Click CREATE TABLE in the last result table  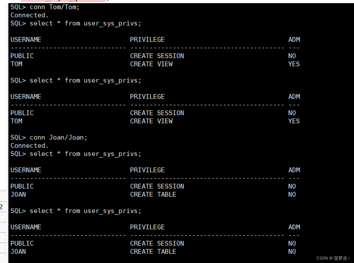pyautogui.click(x=153, y=252)
